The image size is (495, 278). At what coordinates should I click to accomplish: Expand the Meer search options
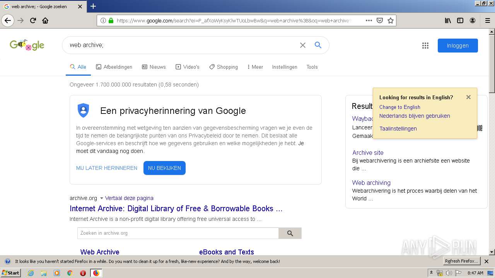point(255,67)
